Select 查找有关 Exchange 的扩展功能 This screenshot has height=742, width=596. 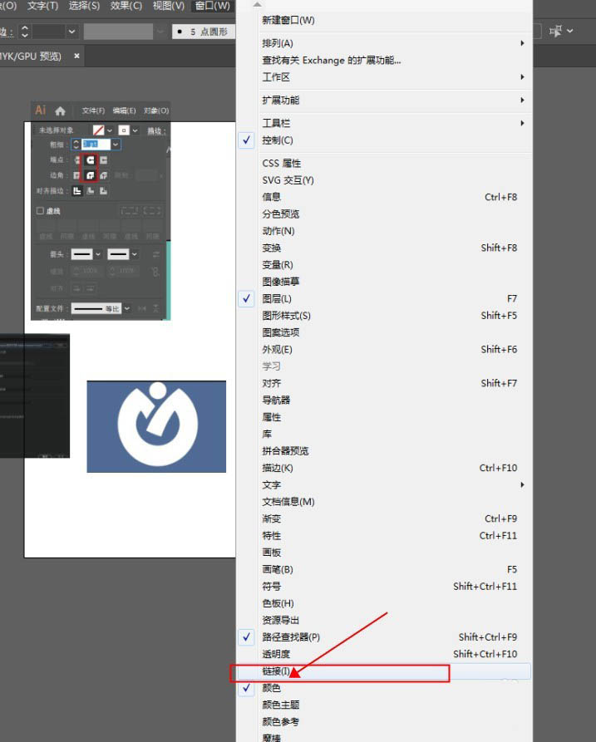(384, 60)
